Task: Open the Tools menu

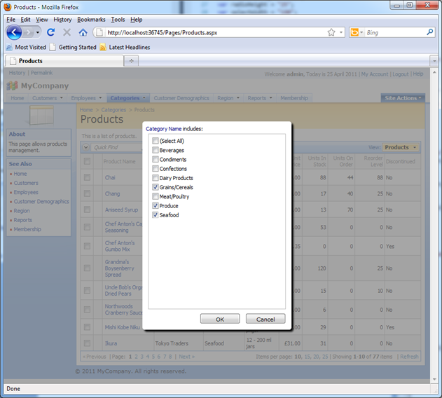Action: click(x=118, y=20)
